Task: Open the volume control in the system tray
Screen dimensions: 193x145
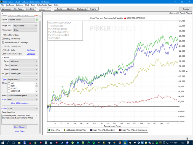Action: coord(171,143)
